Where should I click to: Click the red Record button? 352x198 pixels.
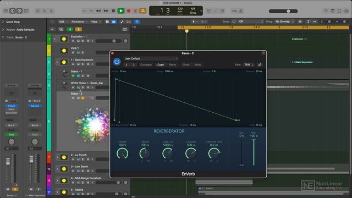129,11
